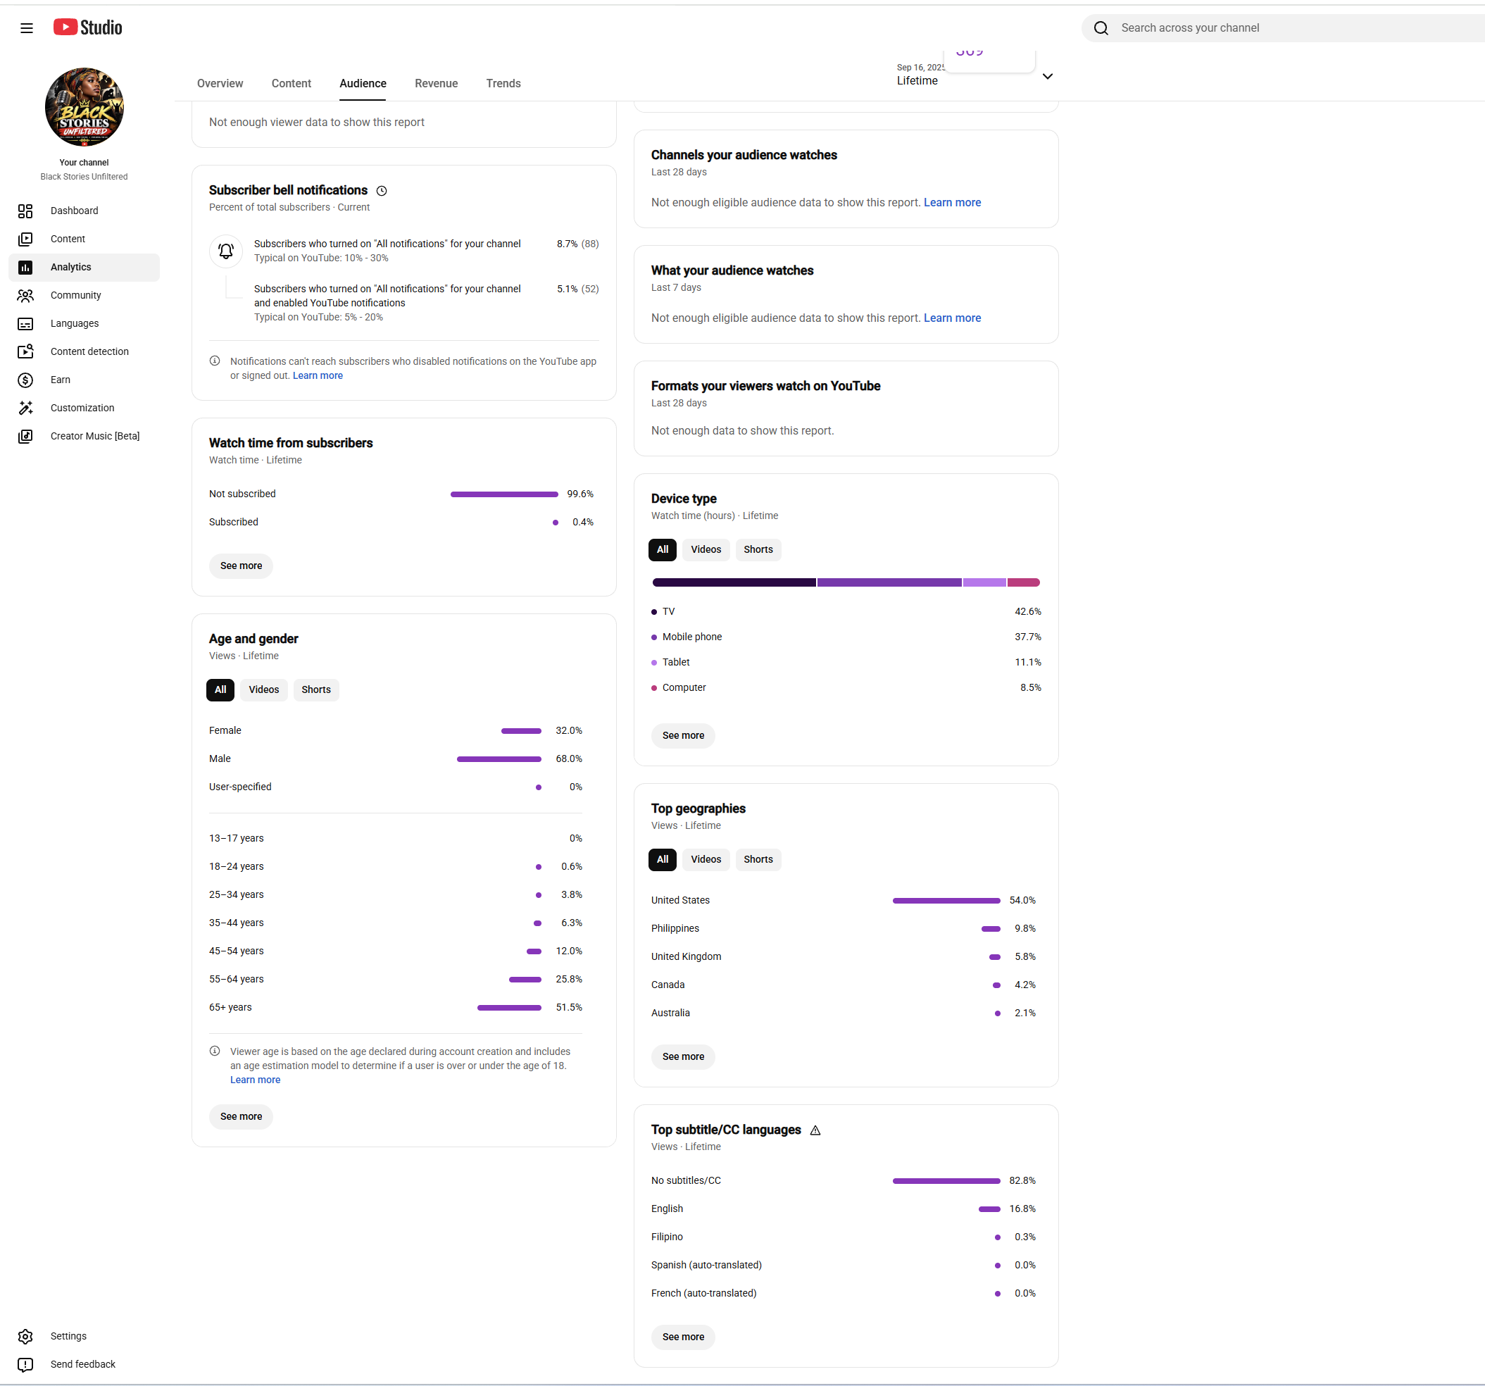Click the channel profile picture

tap(84, 107)
